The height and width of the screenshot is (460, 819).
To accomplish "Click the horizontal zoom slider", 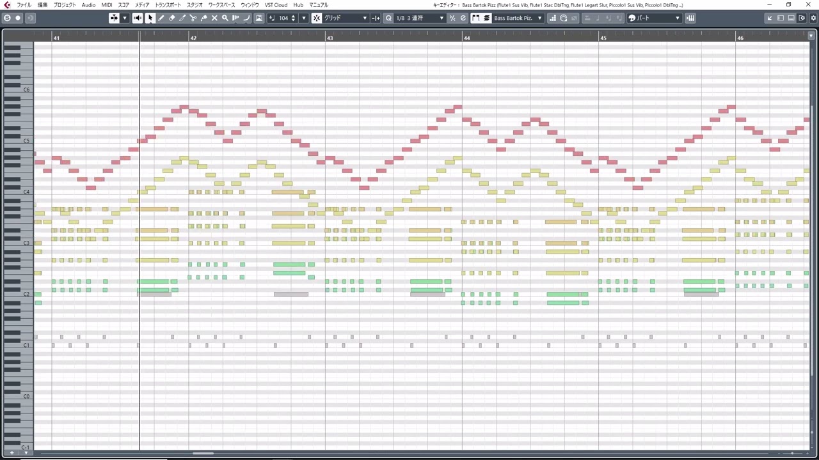I will (x=792, y=454).
